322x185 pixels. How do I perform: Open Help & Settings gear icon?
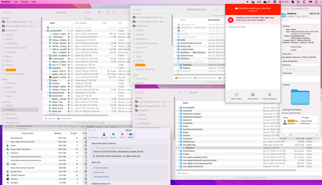coord(269,95)
